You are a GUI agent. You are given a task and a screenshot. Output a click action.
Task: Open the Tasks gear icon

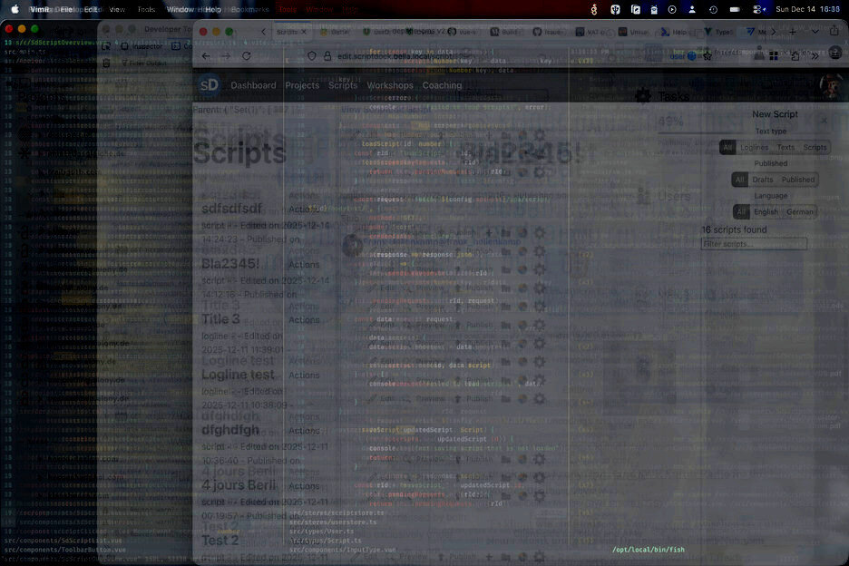coord(643,96)
